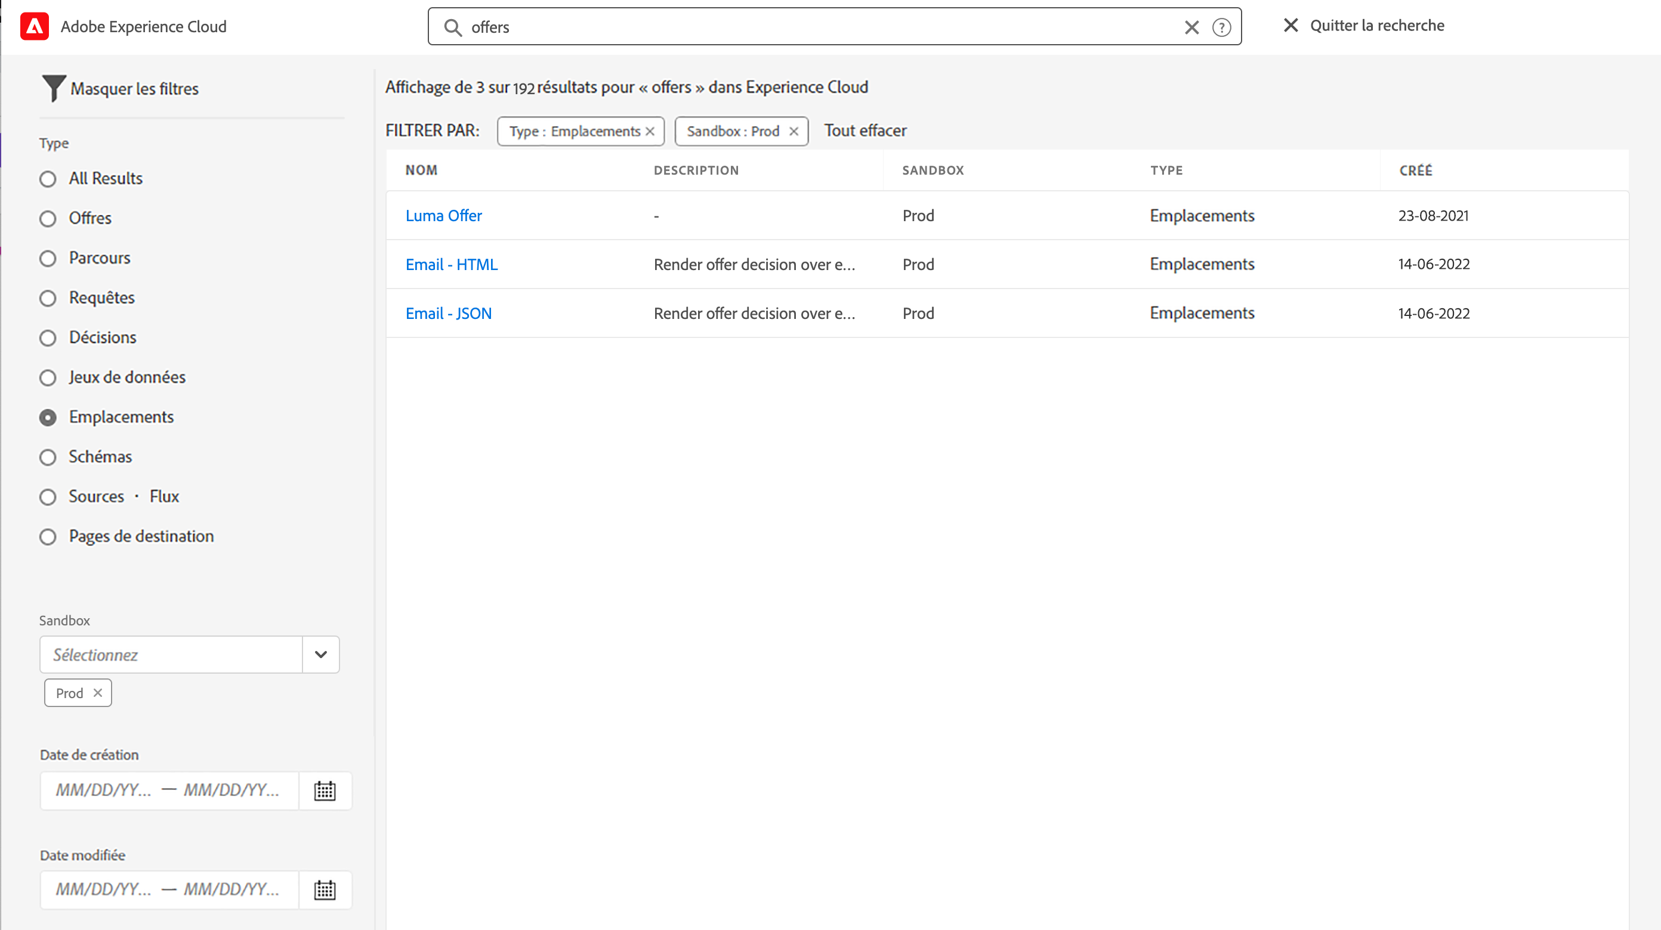The height and width of the screenshot is (930, 1661).
Task: Choose the Décisions radio option
Action: [x=48, y=337]
